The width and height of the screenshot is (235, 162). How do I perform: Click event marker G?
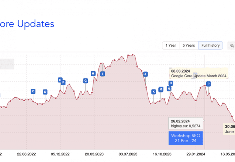pos(86,81)
